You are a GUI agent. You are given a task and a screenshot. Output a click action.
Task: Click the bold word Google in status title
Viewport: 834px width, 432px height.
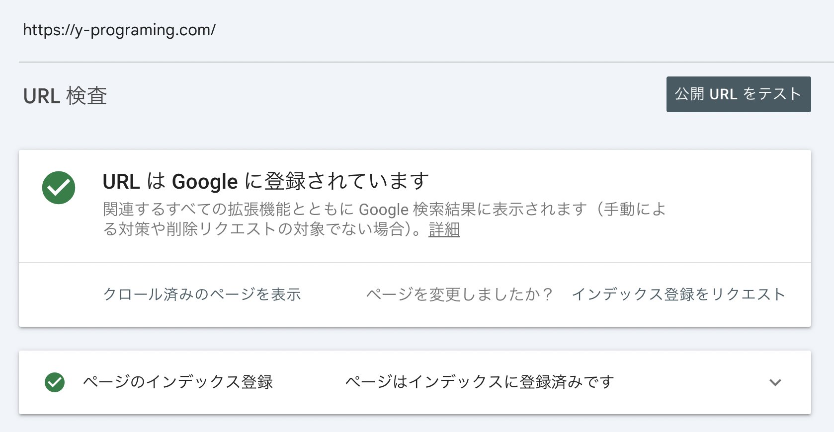[205, 182]
